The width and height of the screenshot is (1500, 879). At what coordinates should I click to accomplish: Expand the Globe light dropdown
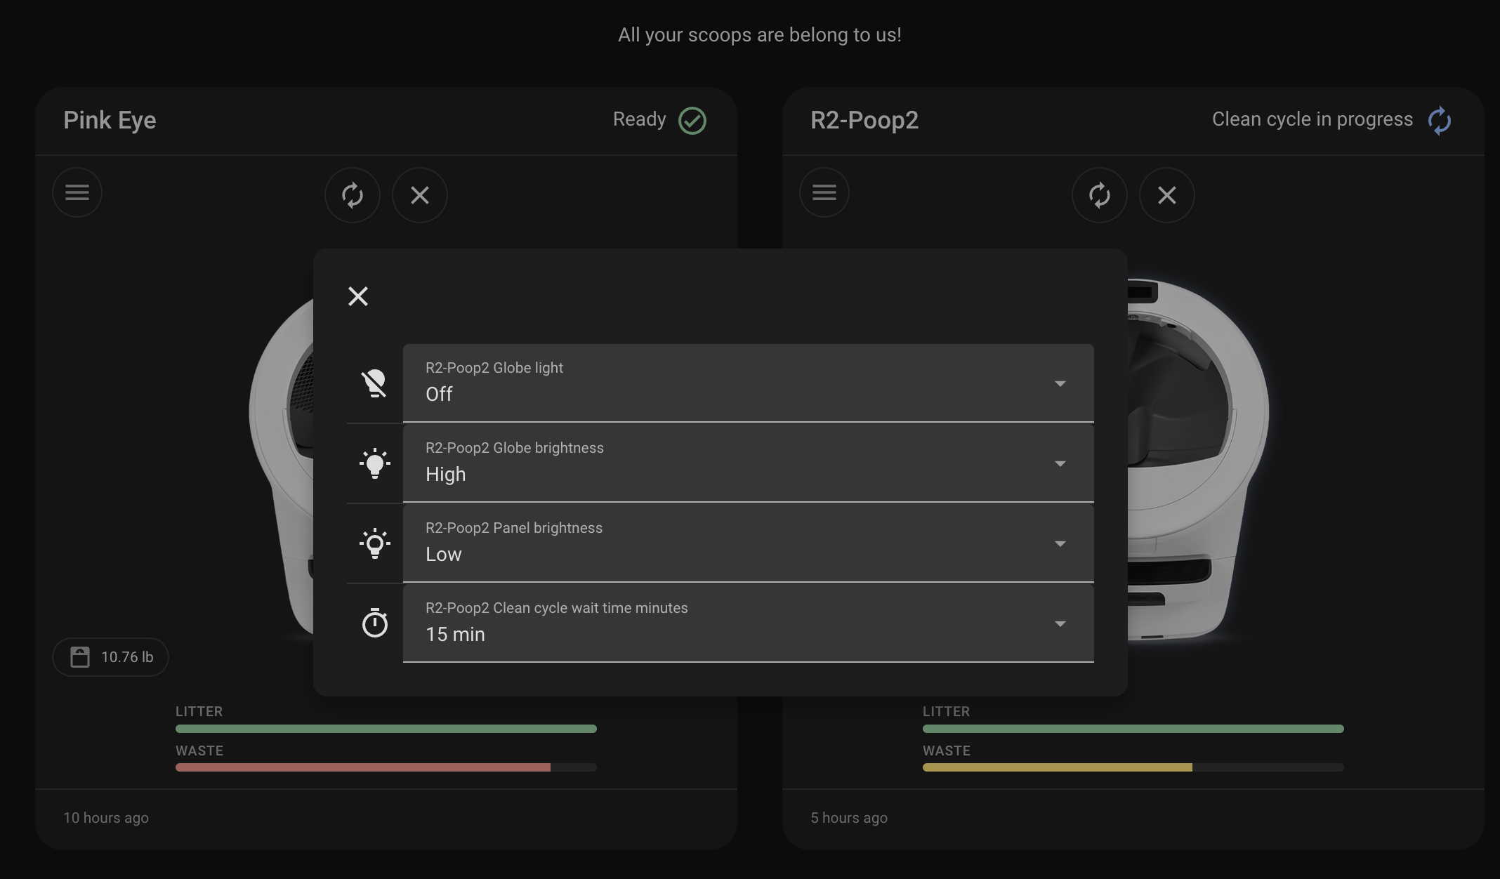coord(748,383)
